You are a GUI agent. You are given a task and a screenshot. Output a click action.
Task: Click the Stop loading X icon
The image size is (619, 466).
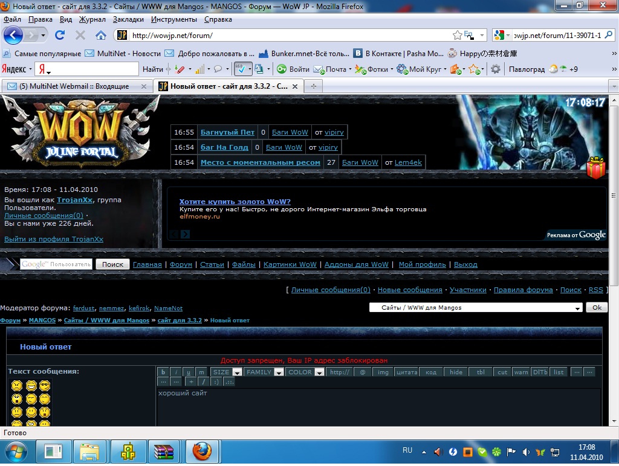coord(80,36)
